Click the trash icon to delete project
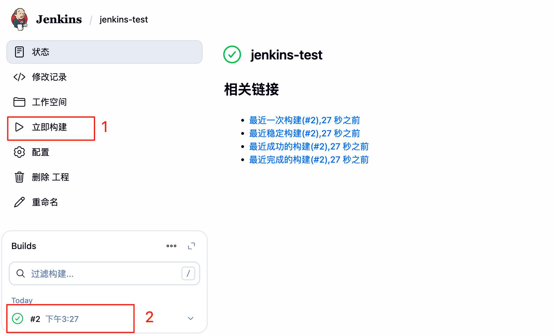This screenshot has width=555, height=336. pyautogui.click(x=19, y=177)
